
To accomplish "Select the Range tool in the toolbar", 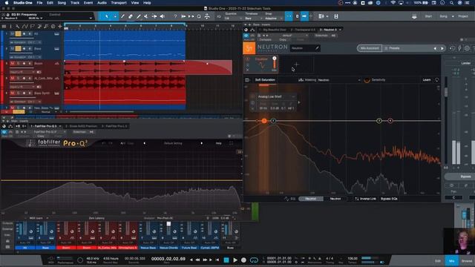I will click(x=115, y=16).
